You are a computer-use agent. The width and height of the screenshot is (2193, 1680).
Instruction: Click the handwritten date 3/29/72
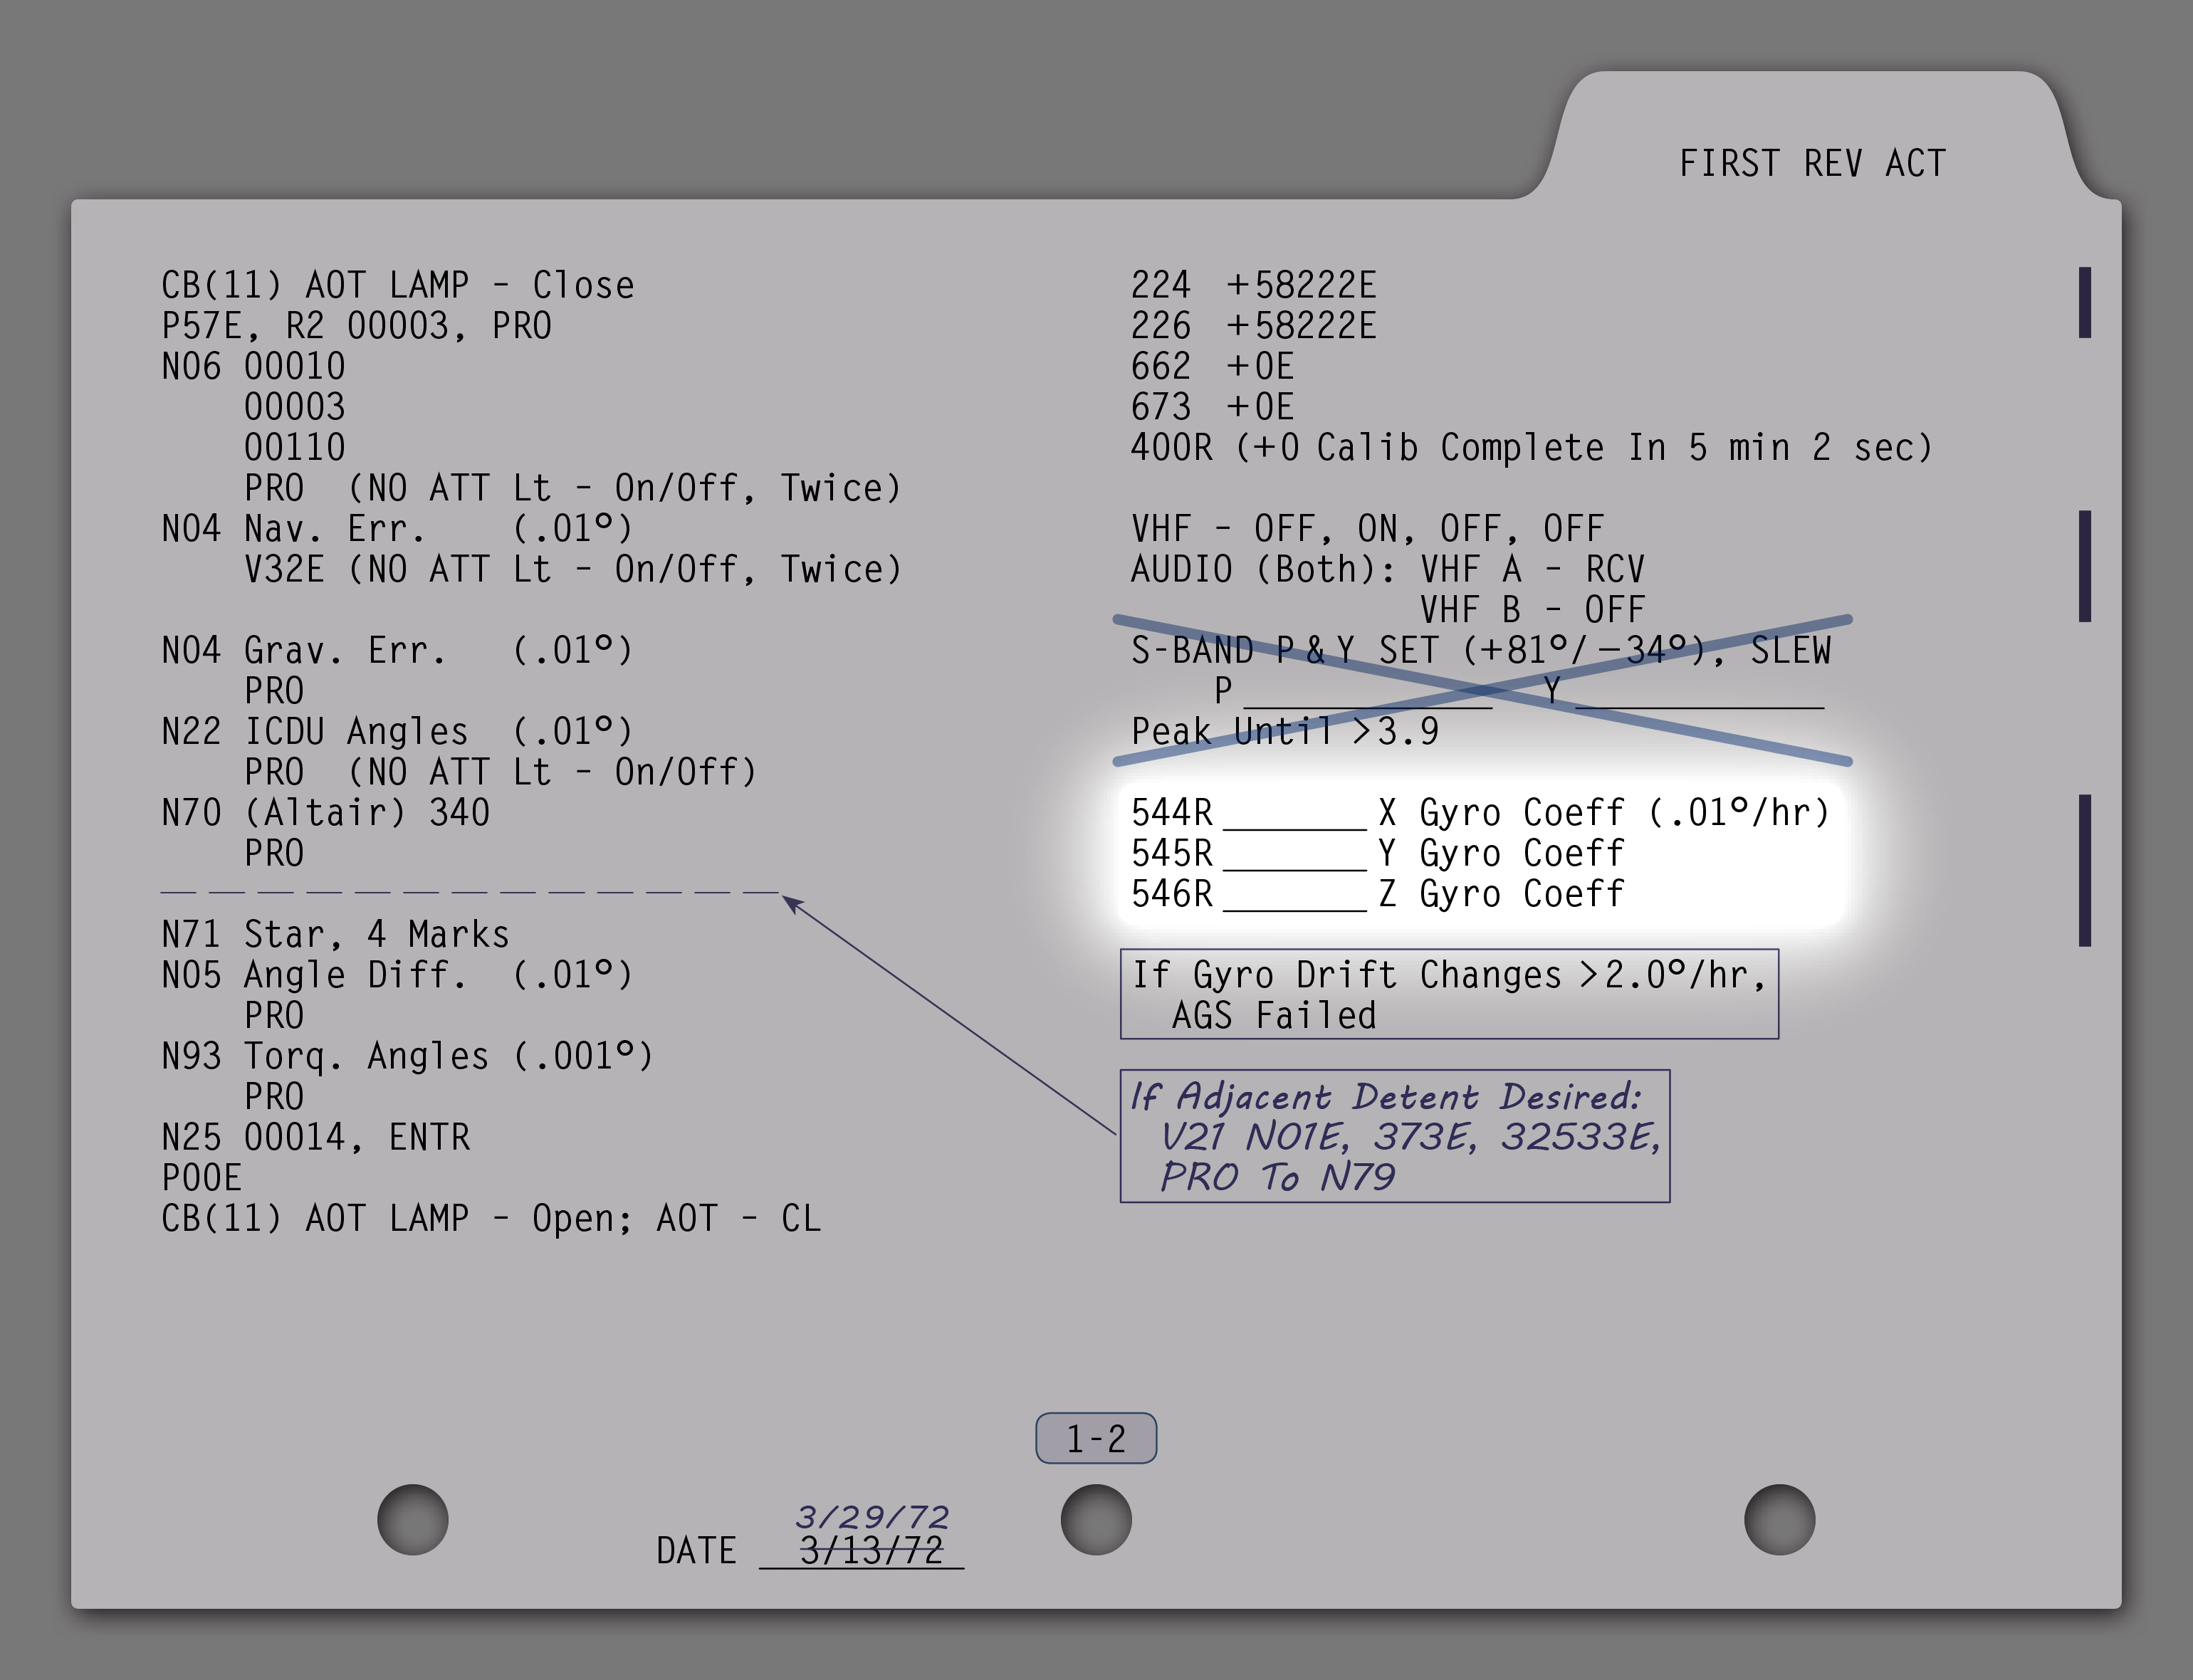point(872,1517)
